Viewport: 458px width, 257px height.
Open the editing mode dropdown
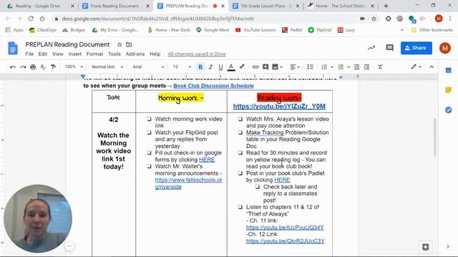click(x=416, y=66)
